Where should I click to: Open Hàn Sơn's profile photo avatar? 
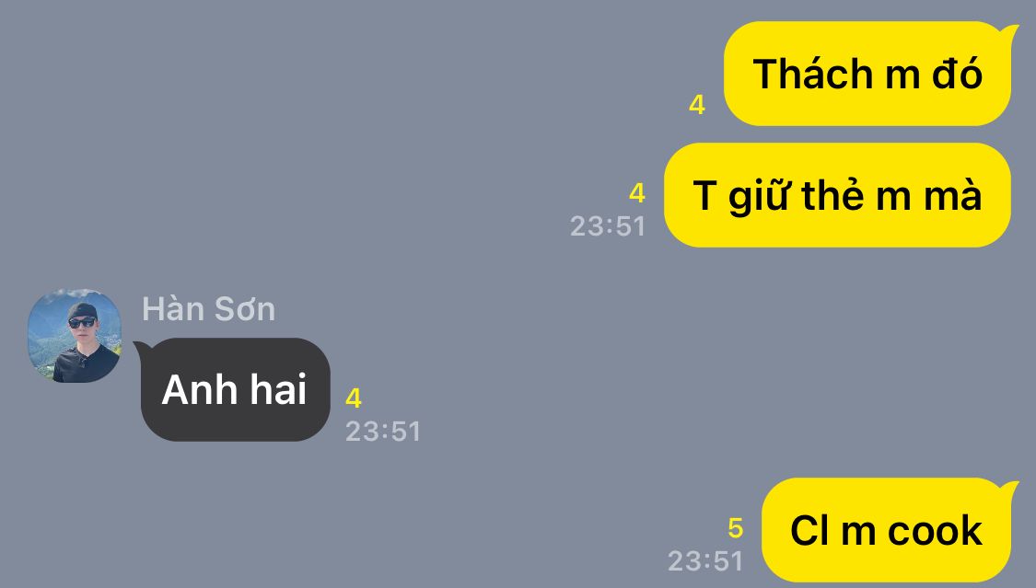[x=74, y=335]
